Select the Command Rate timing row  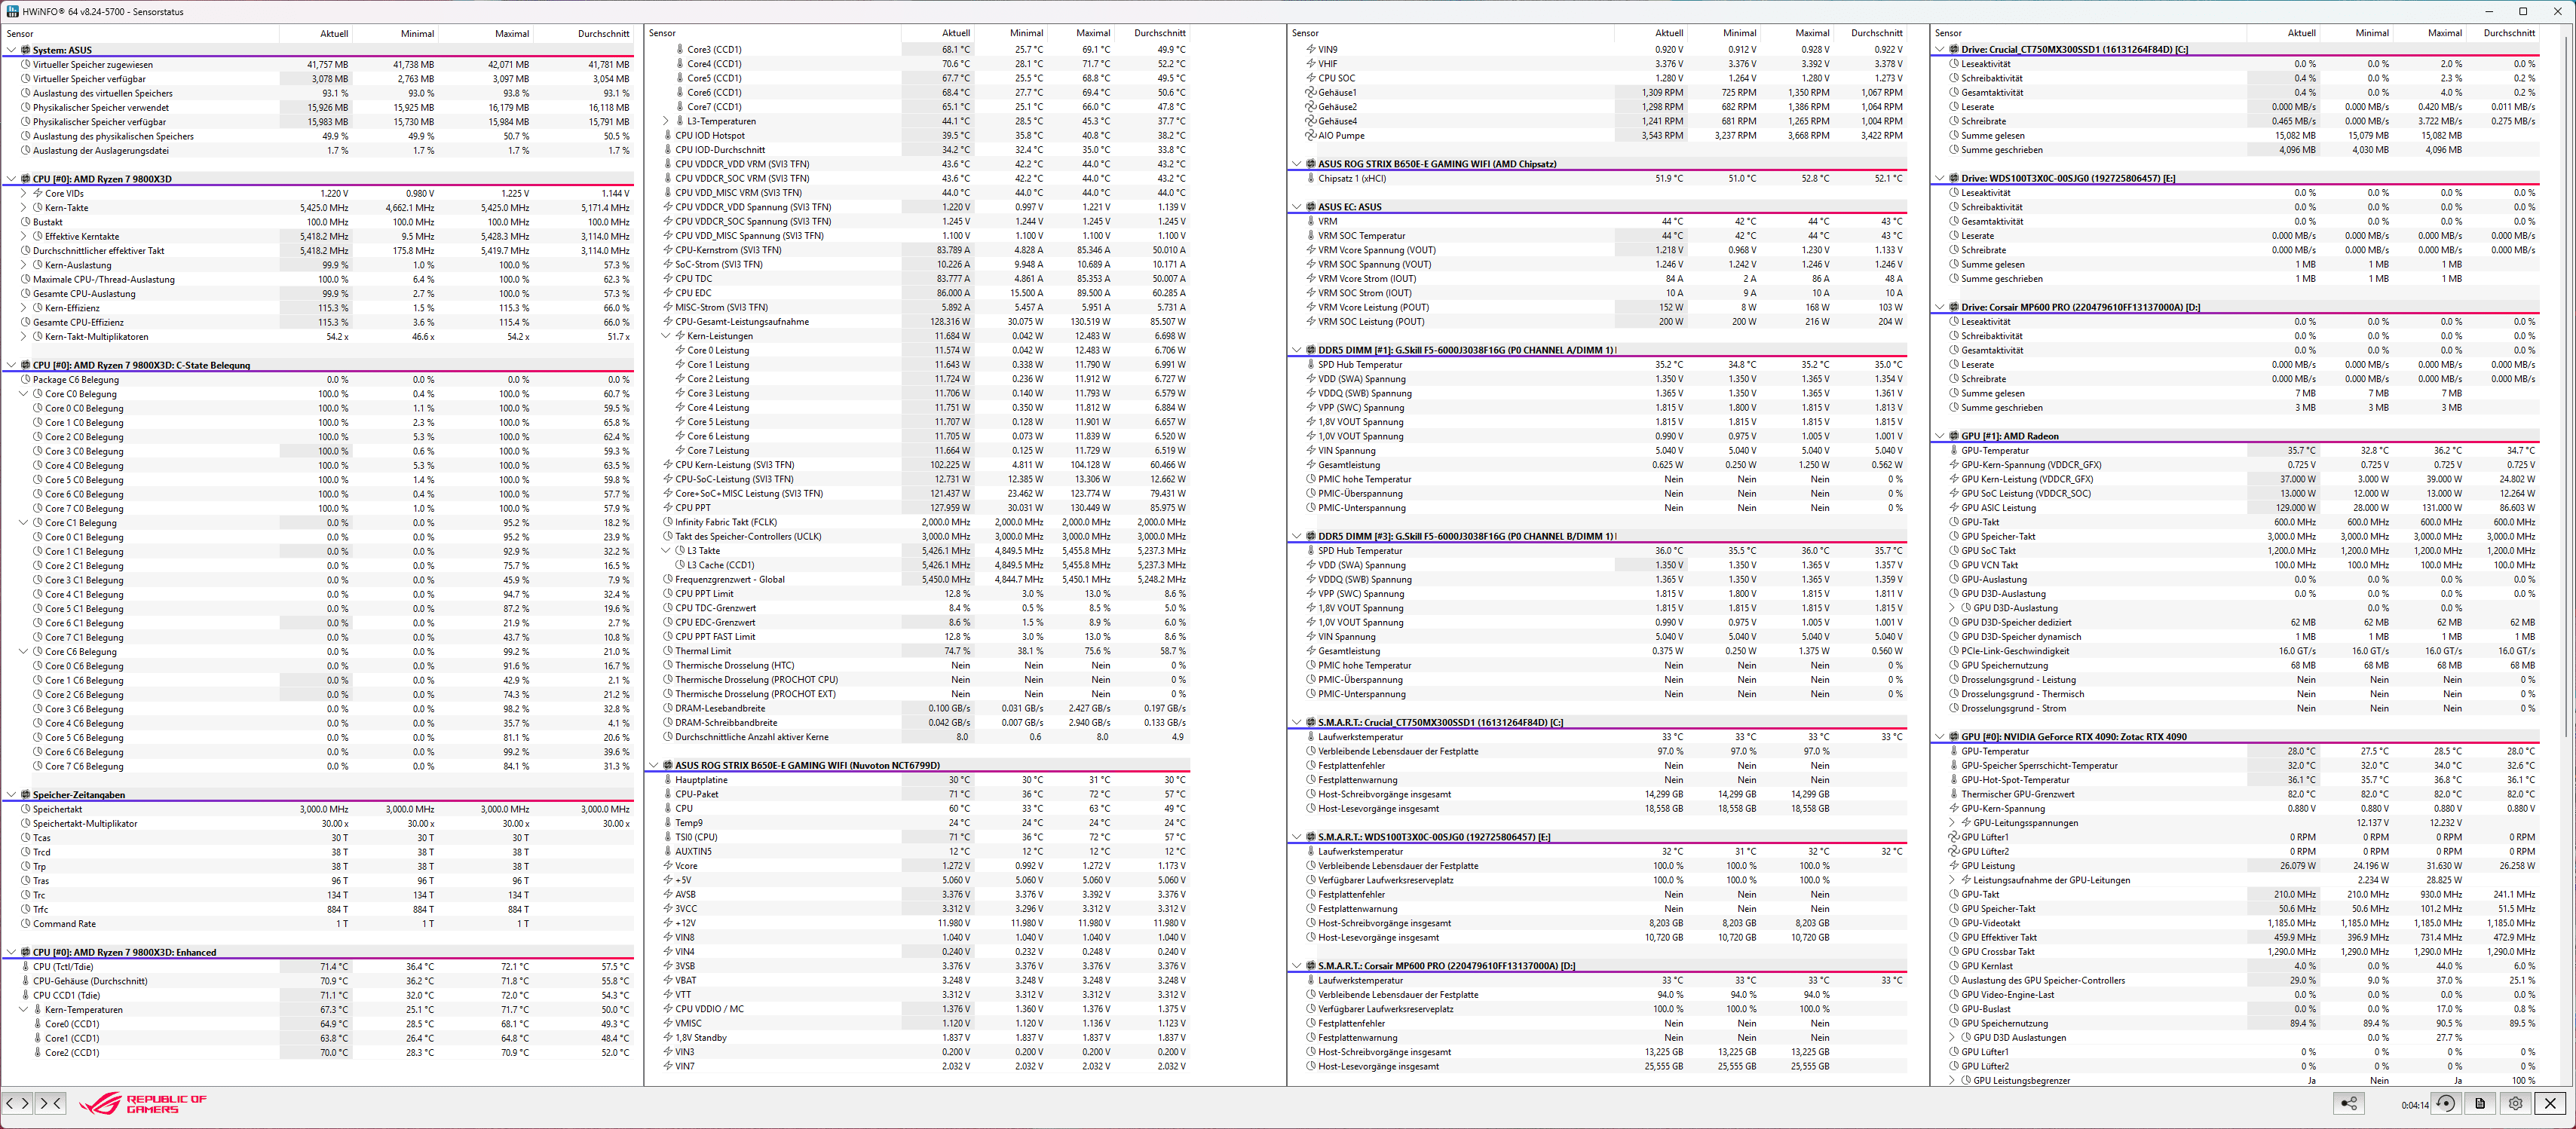(319, 924)
